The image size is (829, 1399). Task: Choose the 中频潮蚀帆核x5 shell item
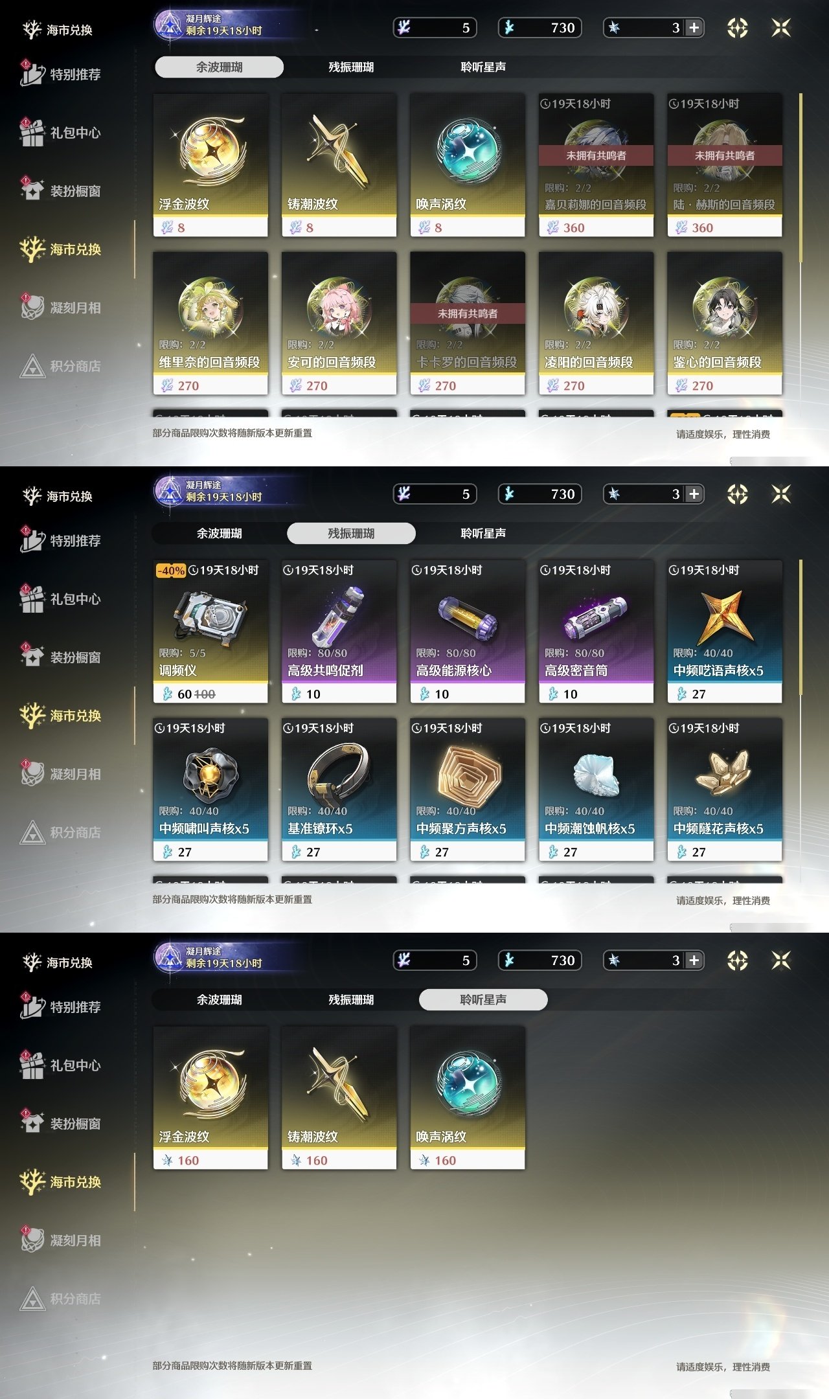tap(596, 790)
